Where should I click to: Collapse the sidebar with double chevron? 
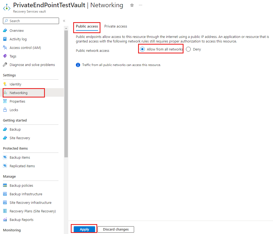pyautogui.click(x=64, y=21)
